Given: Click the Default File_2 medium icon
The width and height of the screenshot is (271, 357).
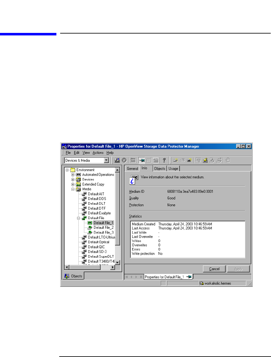Looking at the screenshot, I should point(90,228).
